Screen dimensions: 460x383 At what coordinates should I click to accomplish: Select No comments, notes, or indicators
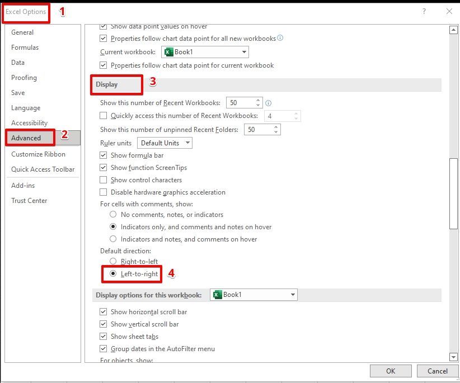click(x=113, y=215)
